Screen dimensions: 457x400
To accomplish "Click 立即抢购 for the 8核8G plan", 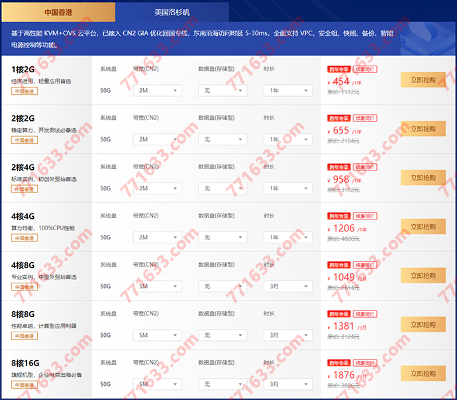I will [x=423, y=324].
